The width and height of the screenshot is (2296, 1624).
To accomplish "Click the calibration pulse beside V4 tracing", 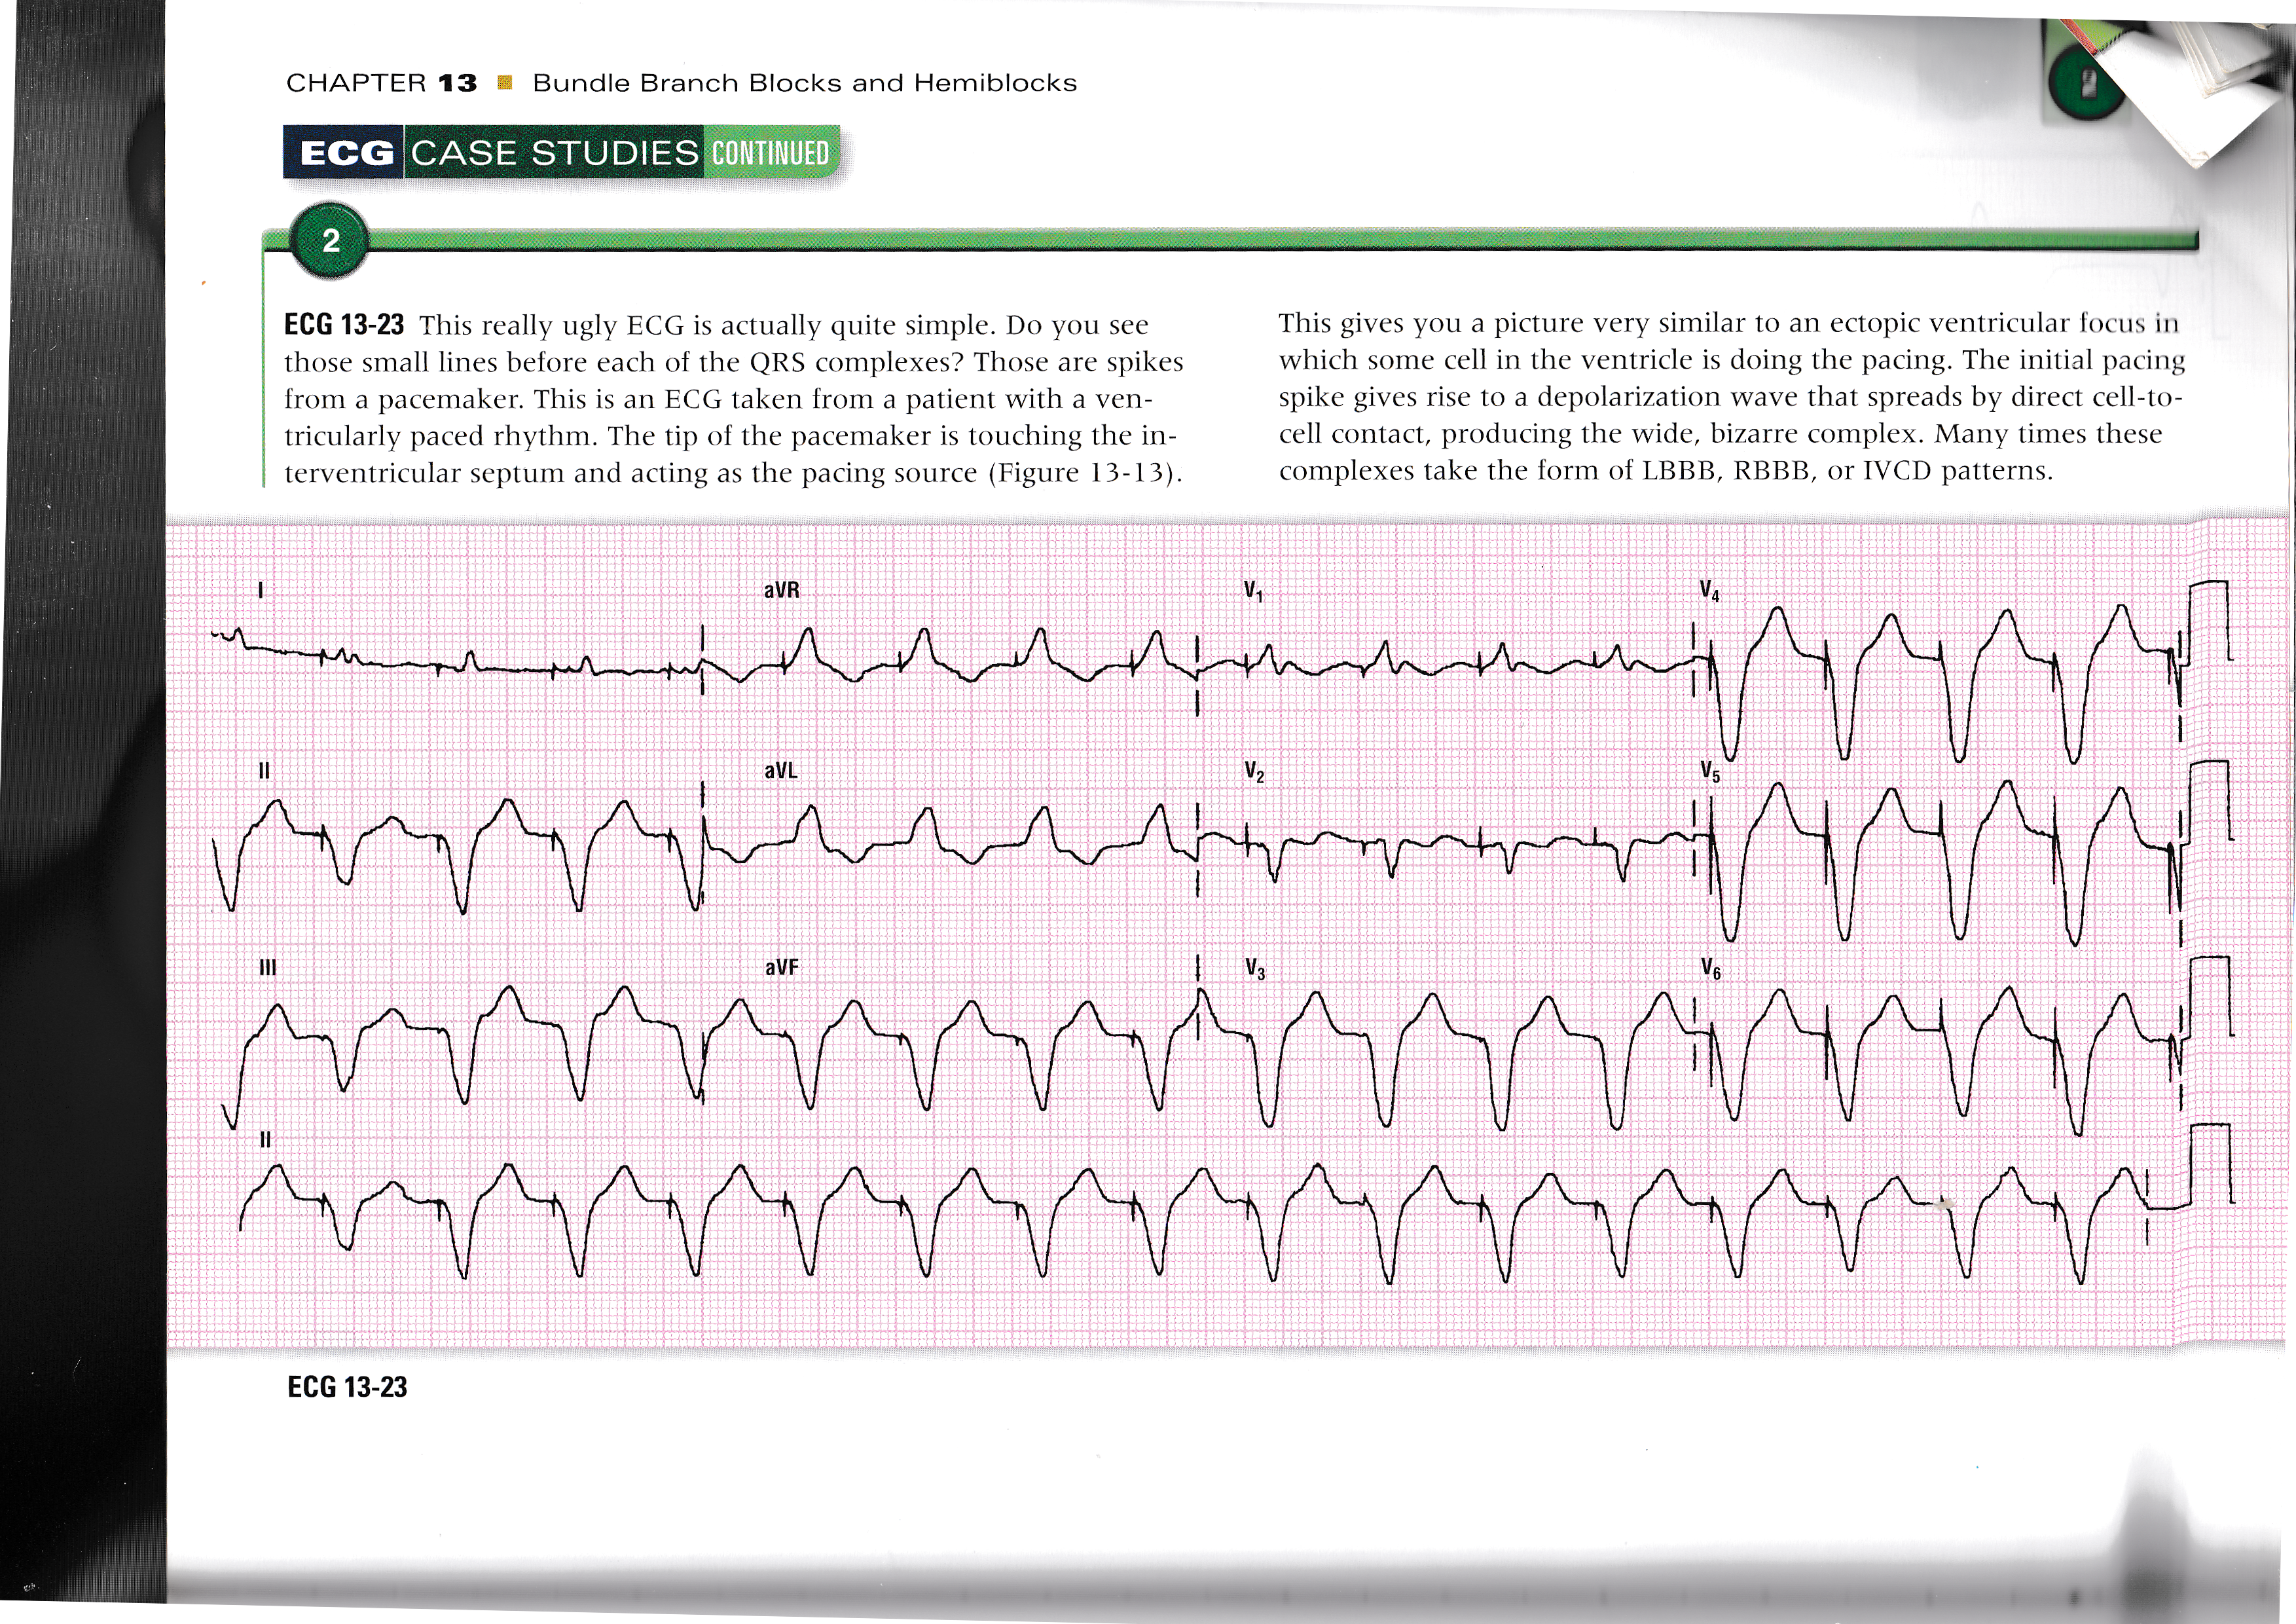I will (x=2208, y=620).
